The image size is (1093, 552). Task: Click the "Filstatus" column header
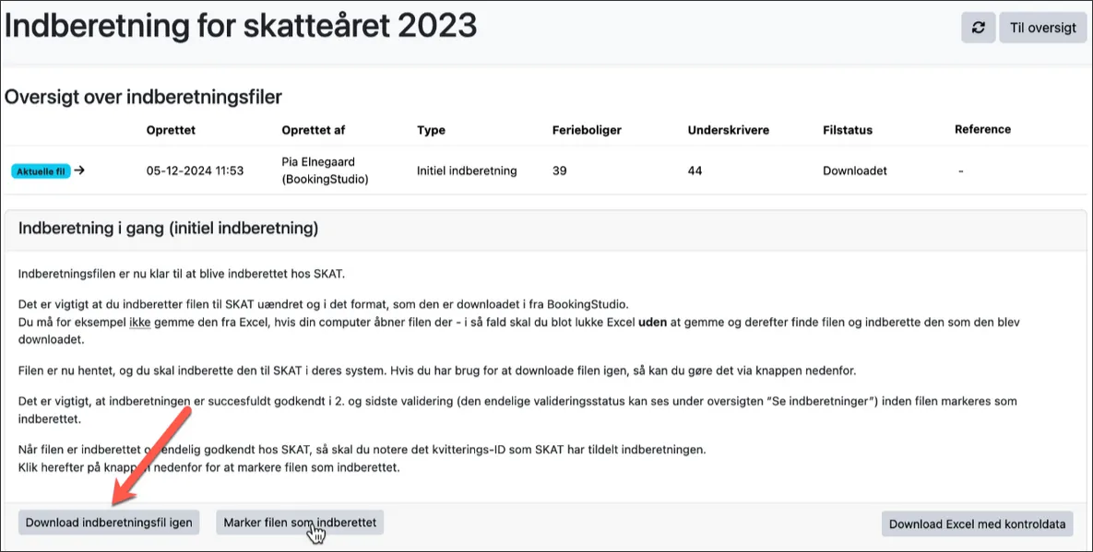tap(847, 130)
